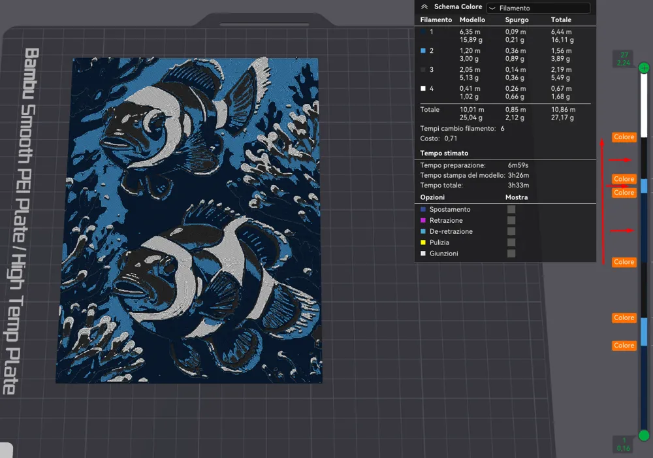Click the white Giunzioni legend square
The image size is (653, 458).
(x=423, y=254)
